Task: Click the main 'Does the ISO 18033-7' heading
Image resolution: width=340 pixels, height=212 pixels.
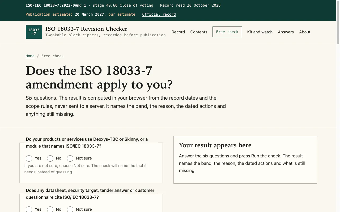Action: pos(99,77)
